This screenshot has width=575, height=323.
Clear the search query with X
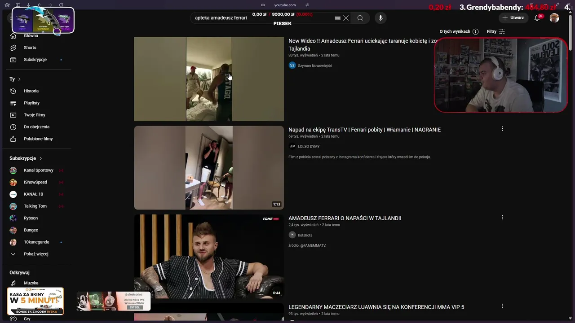pyautogui.click(x=346, y=18)
